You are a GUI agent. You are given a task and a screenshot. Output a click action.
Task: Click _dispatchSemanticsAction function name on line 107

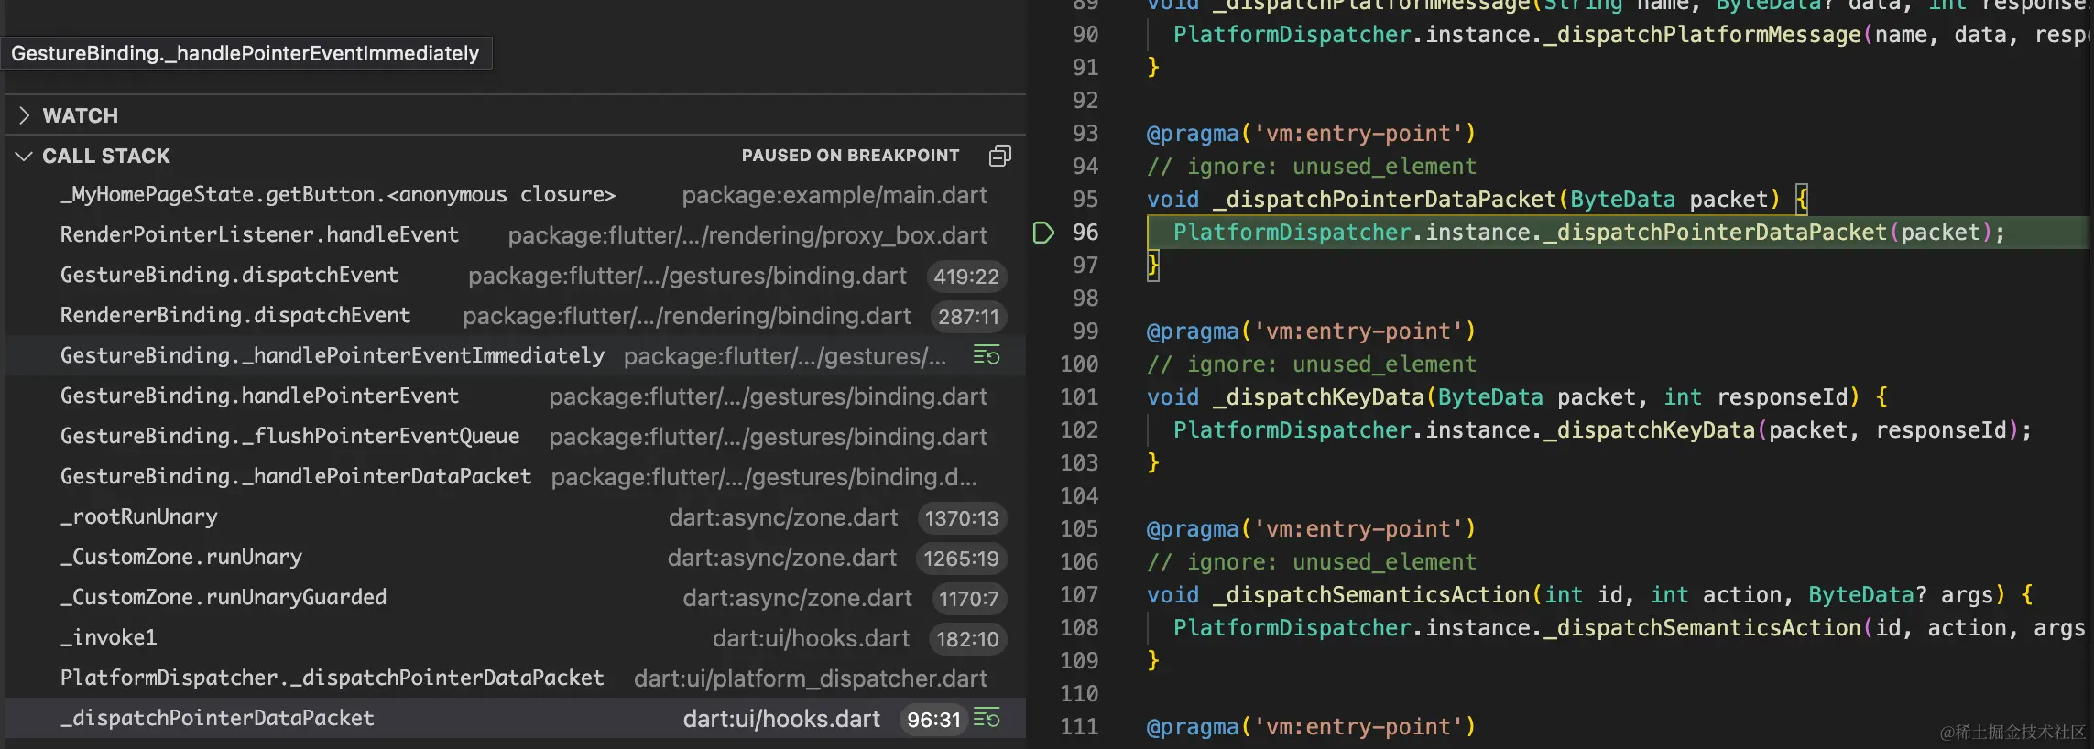1371,595
